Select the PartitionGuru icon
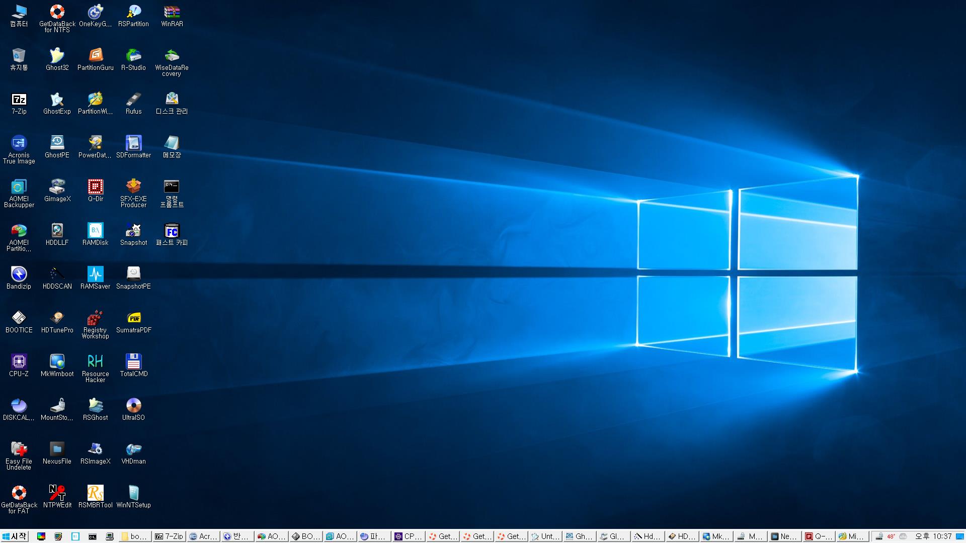The height and width of the screenshot is (543, 966). click(x=96, y=59)
